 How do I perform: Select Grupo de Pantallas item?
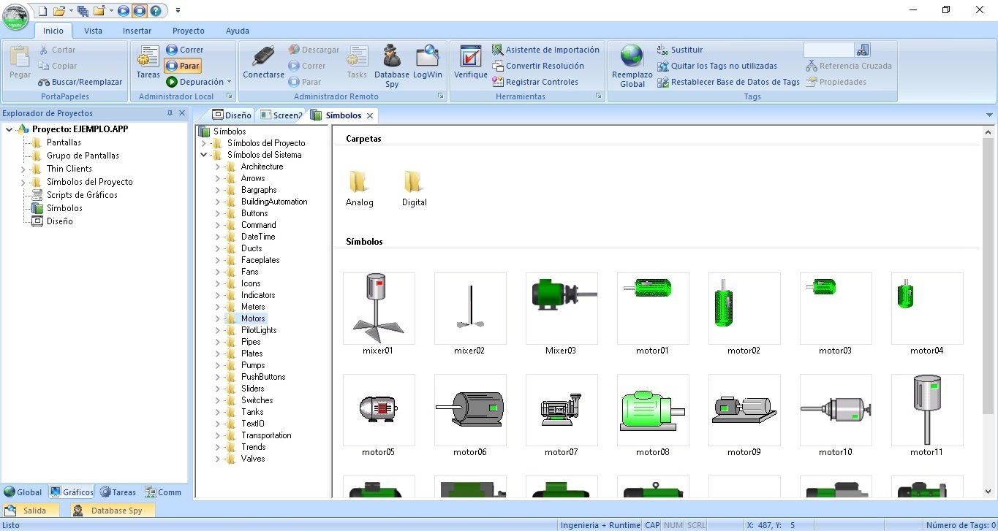click(83, 156)
